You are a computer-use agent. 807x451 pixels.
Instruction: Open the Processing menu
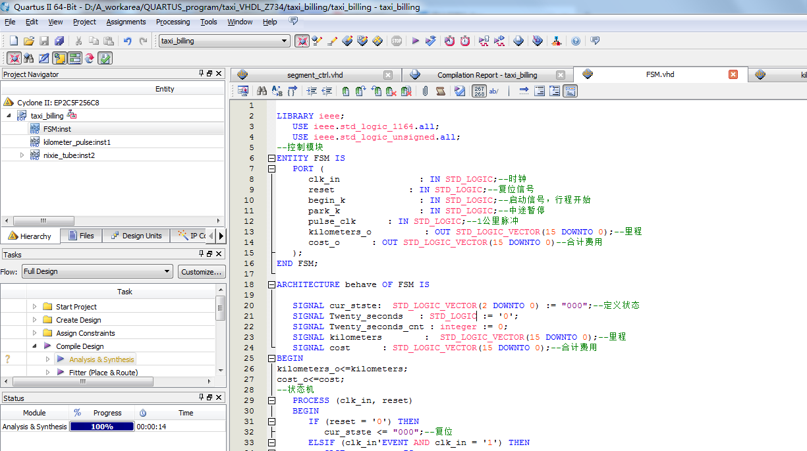point(173,22)
